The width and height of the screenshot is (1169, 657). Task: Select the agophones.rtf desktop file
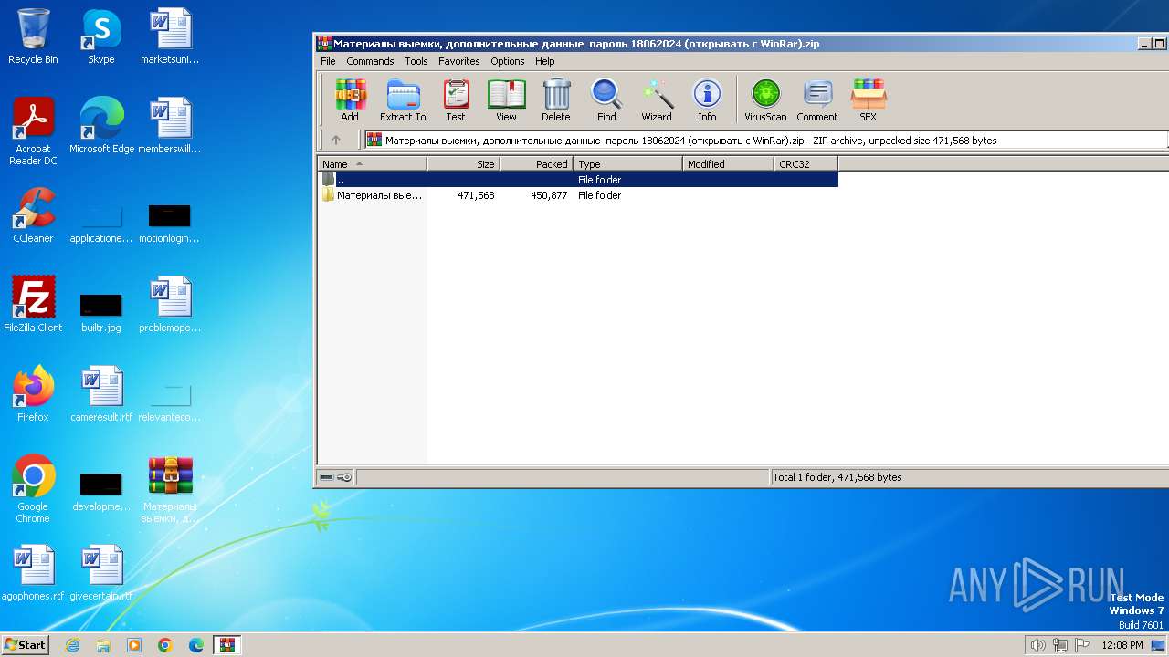click(x=33, y=573)
